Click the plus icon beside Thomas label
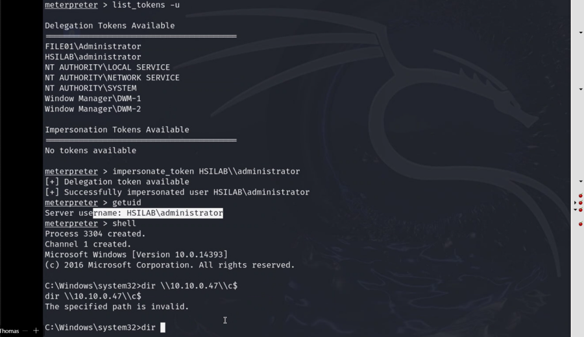This screenshot has height=337, width=584. pyautogui.click(x=36, y=331)
